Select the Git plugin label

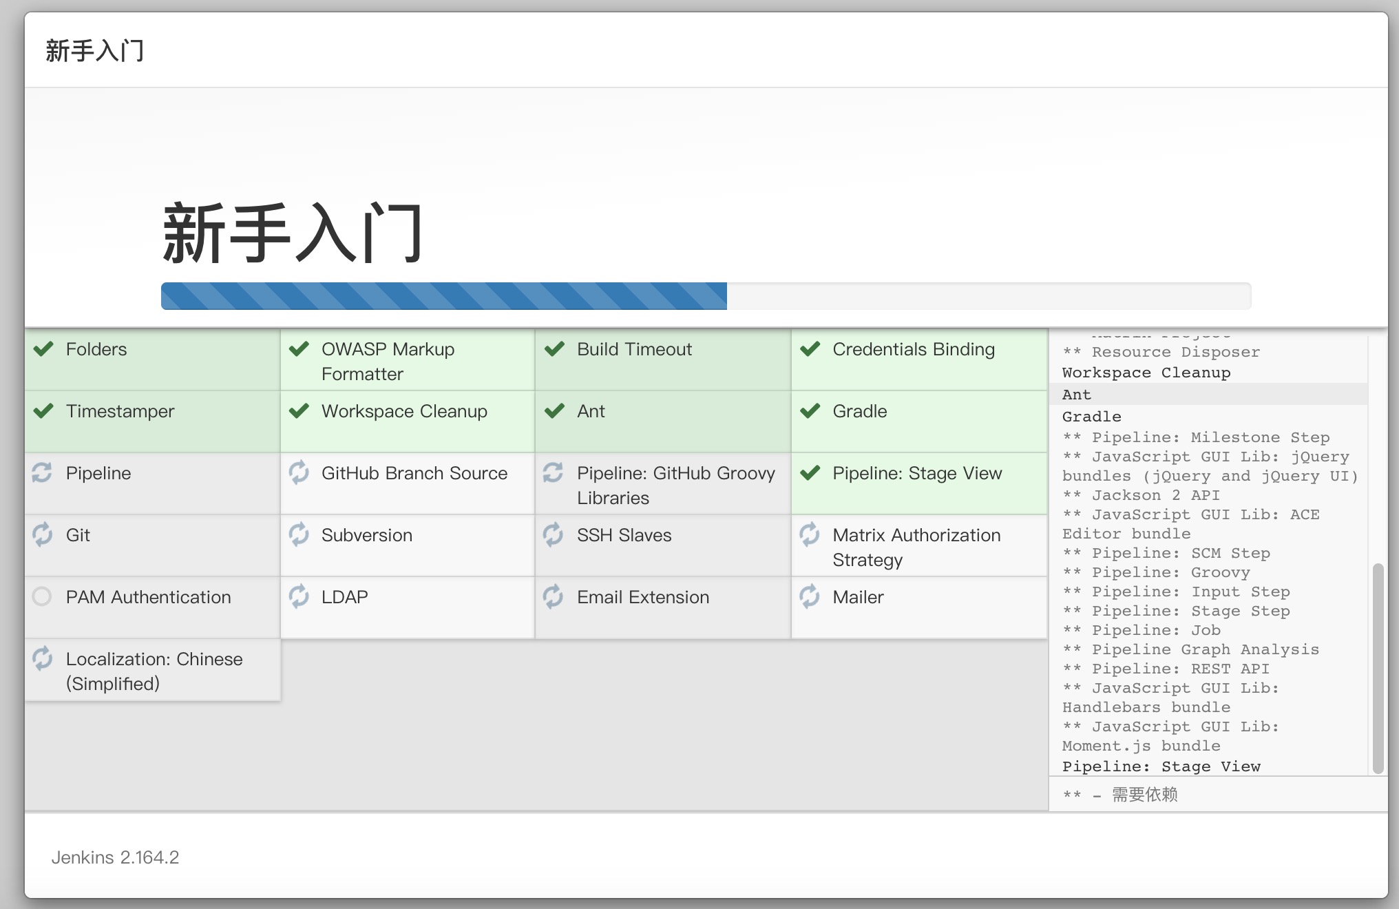click(78, 535)
